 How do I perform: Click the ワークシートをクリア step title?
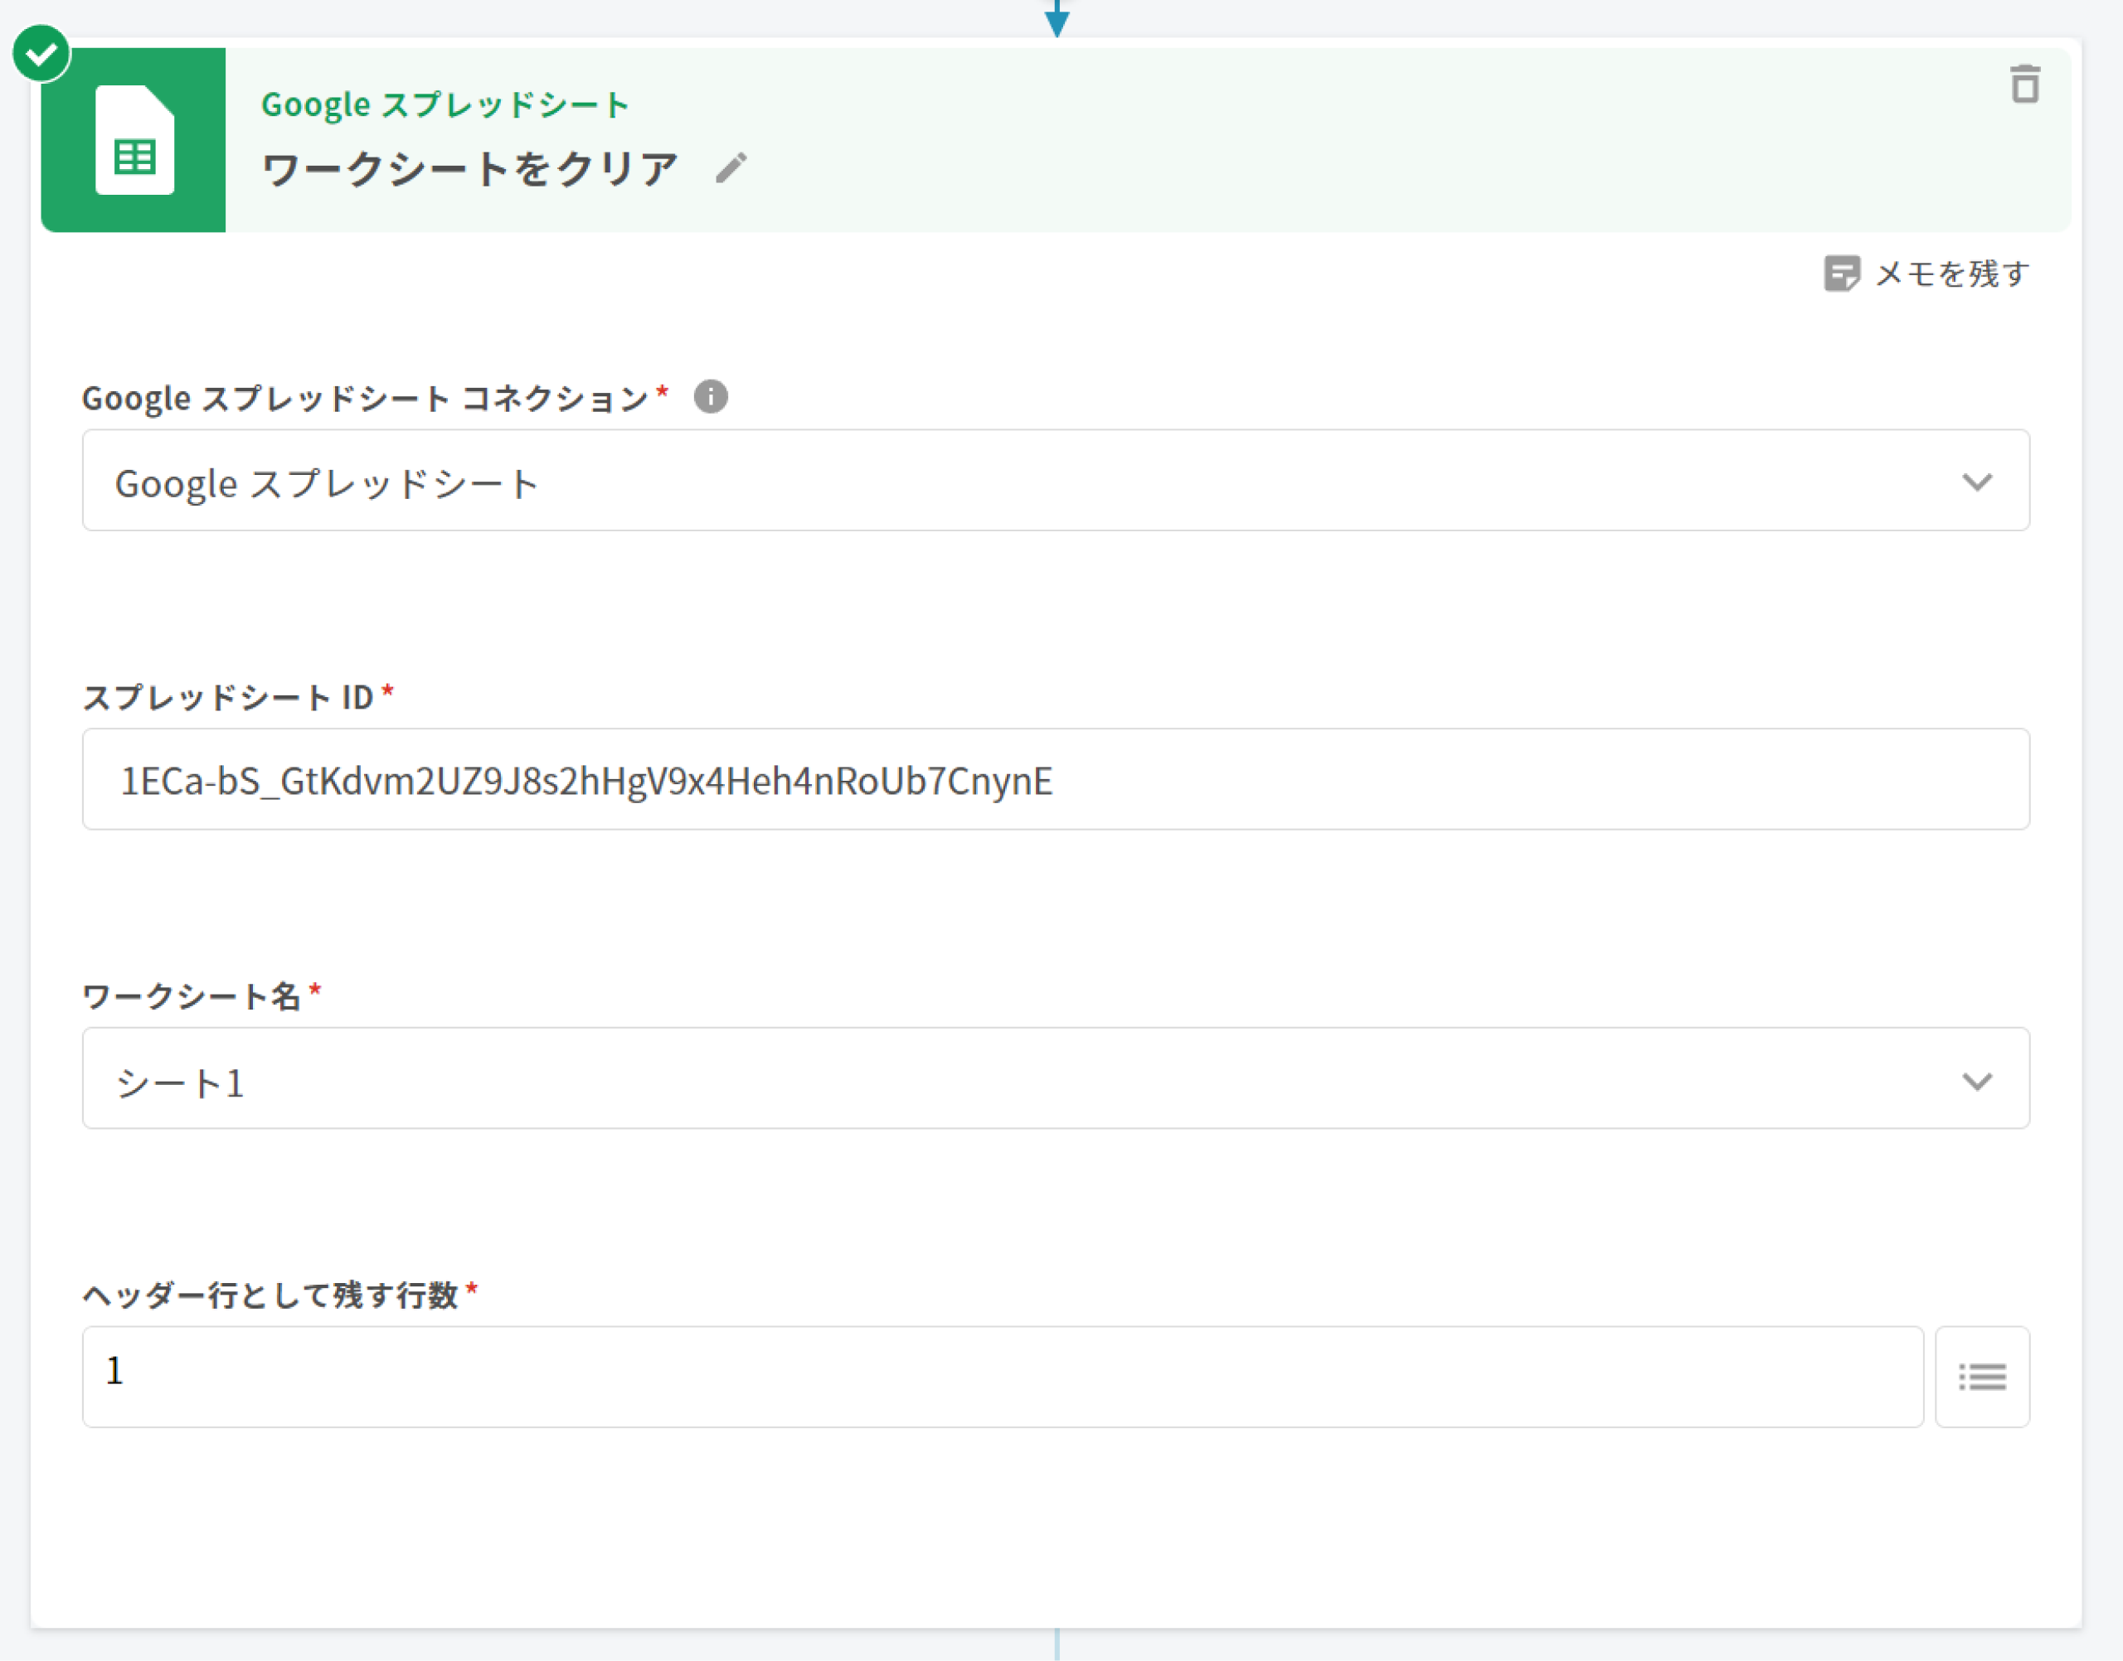pyautogui.click(x=469, y=169)
